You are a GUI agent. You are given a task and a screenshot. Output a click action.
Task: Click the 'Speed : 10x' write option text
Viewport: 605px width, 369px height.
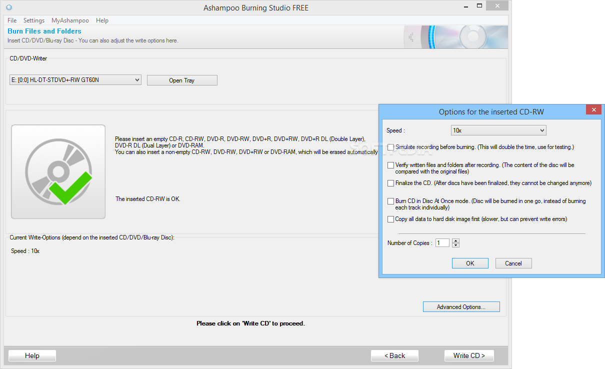pos(25,251)
